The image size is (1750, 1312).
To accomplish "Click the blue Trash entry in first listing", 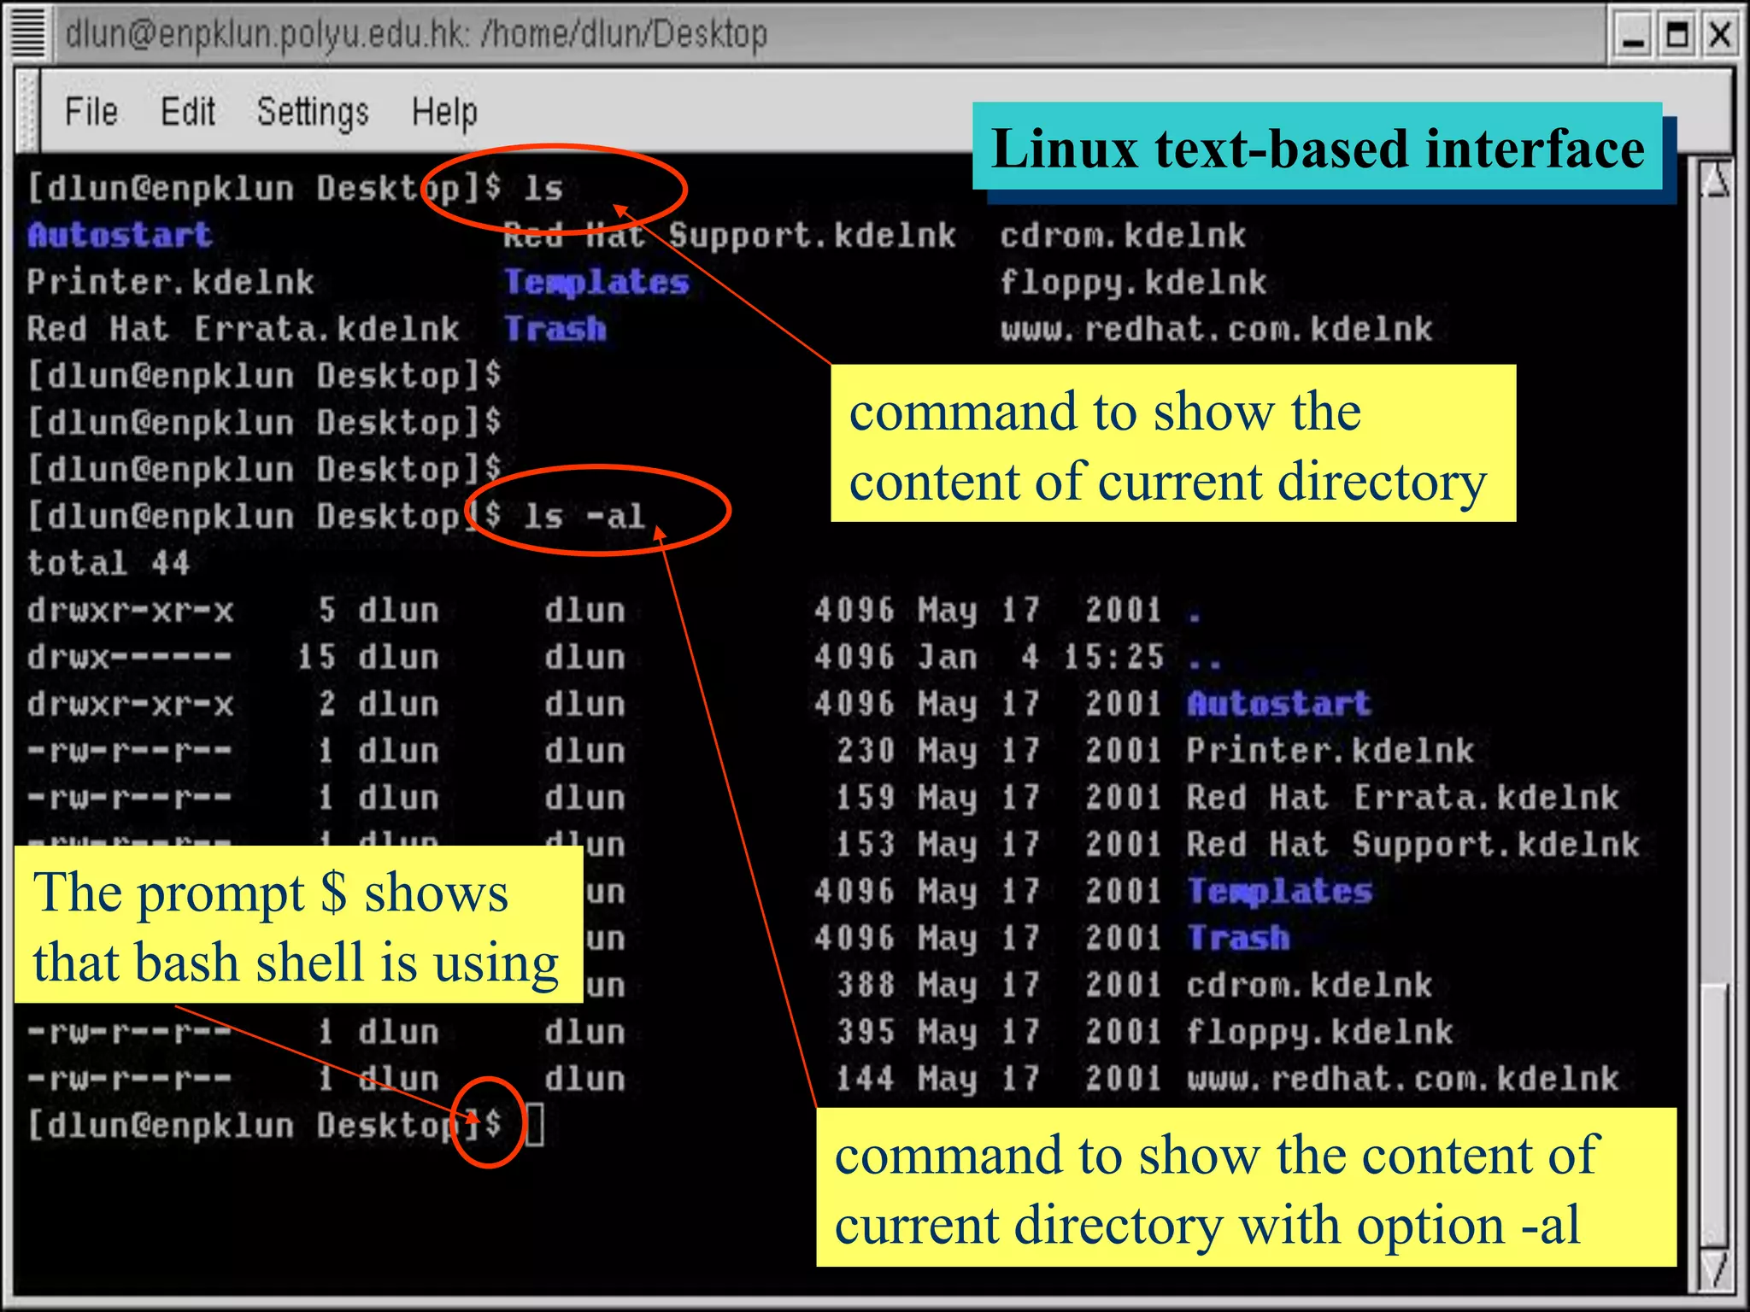I will (555, 329).
